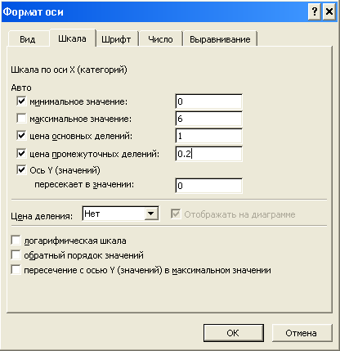340x351 pixels.
Task: Expand the Цена деления dropdown arrow
Action: click(x=151, y=214)
